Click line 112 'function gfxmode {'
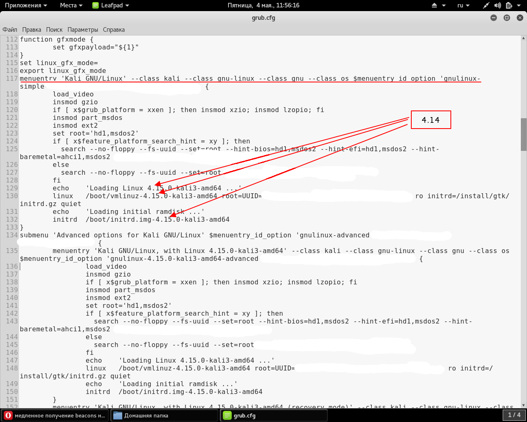527x422 pixels. click(57, 40)
